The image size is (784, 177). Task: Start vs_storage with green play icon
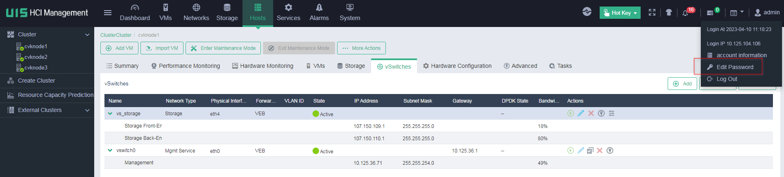571,113
